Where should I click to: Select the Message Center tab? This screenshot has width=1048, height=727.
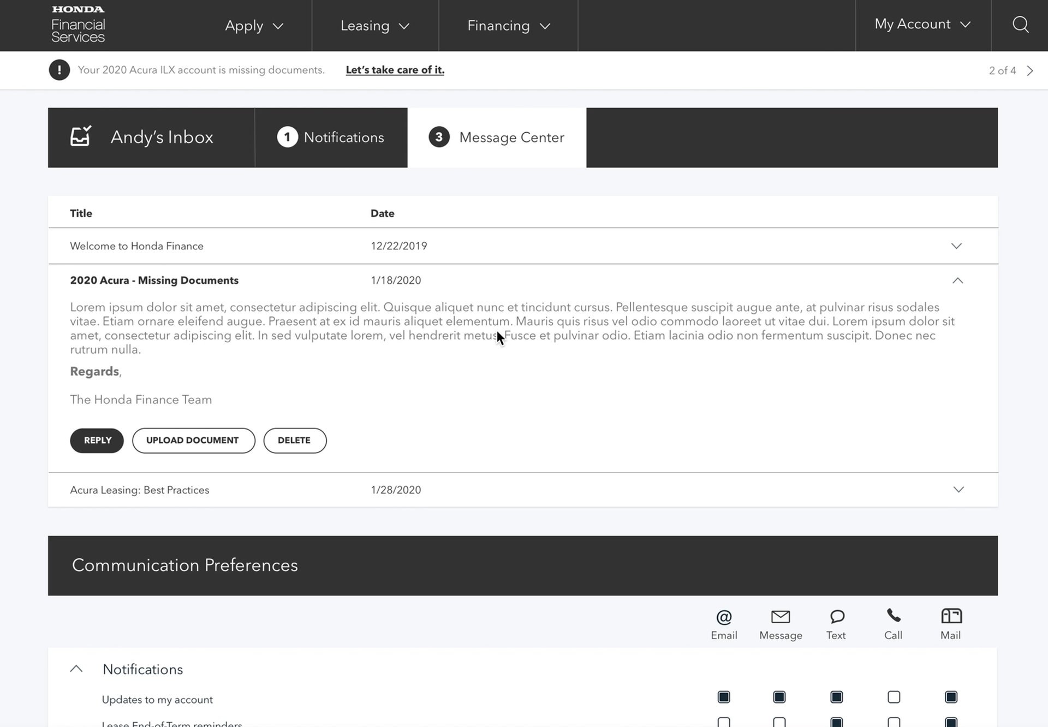click(x=497, y=138)
